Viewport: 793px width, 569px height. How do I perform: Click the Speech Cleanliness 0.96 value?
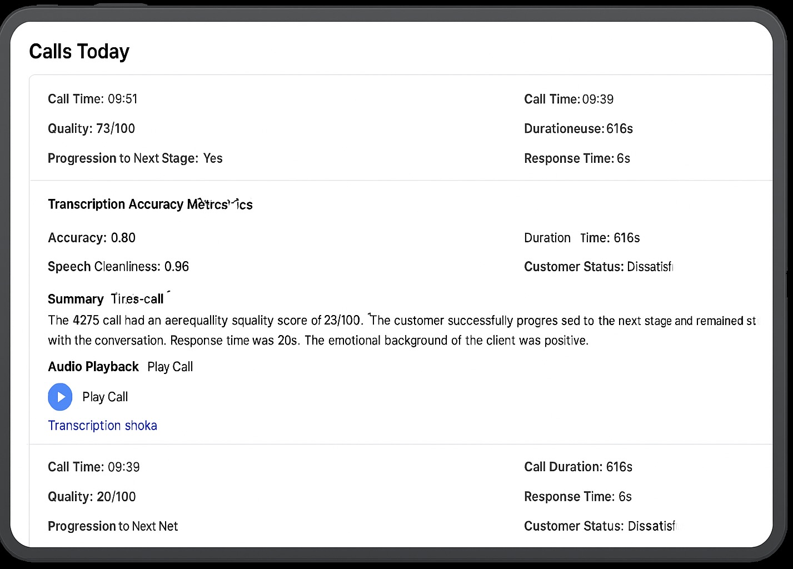[118, 267]
